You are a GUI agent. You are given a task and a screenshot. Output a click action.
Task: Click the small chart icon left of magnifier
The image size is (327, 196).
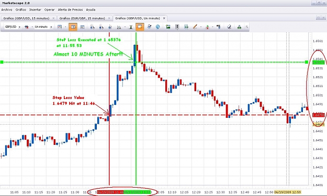pyautogui.click(x=110, y=27)
